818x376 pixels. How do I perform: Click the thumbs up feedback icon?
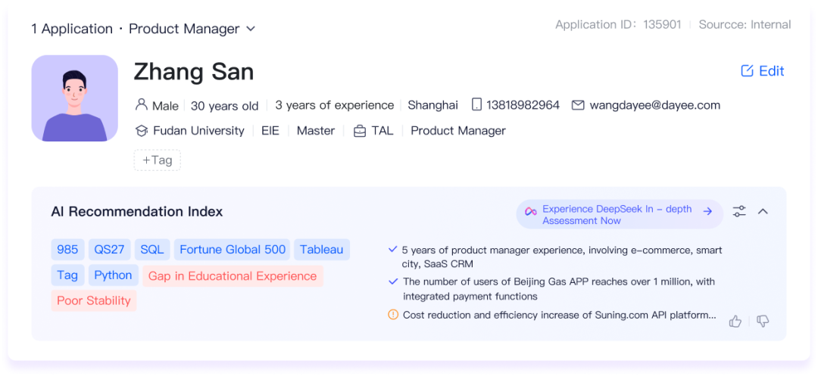[x=735, y=321]
